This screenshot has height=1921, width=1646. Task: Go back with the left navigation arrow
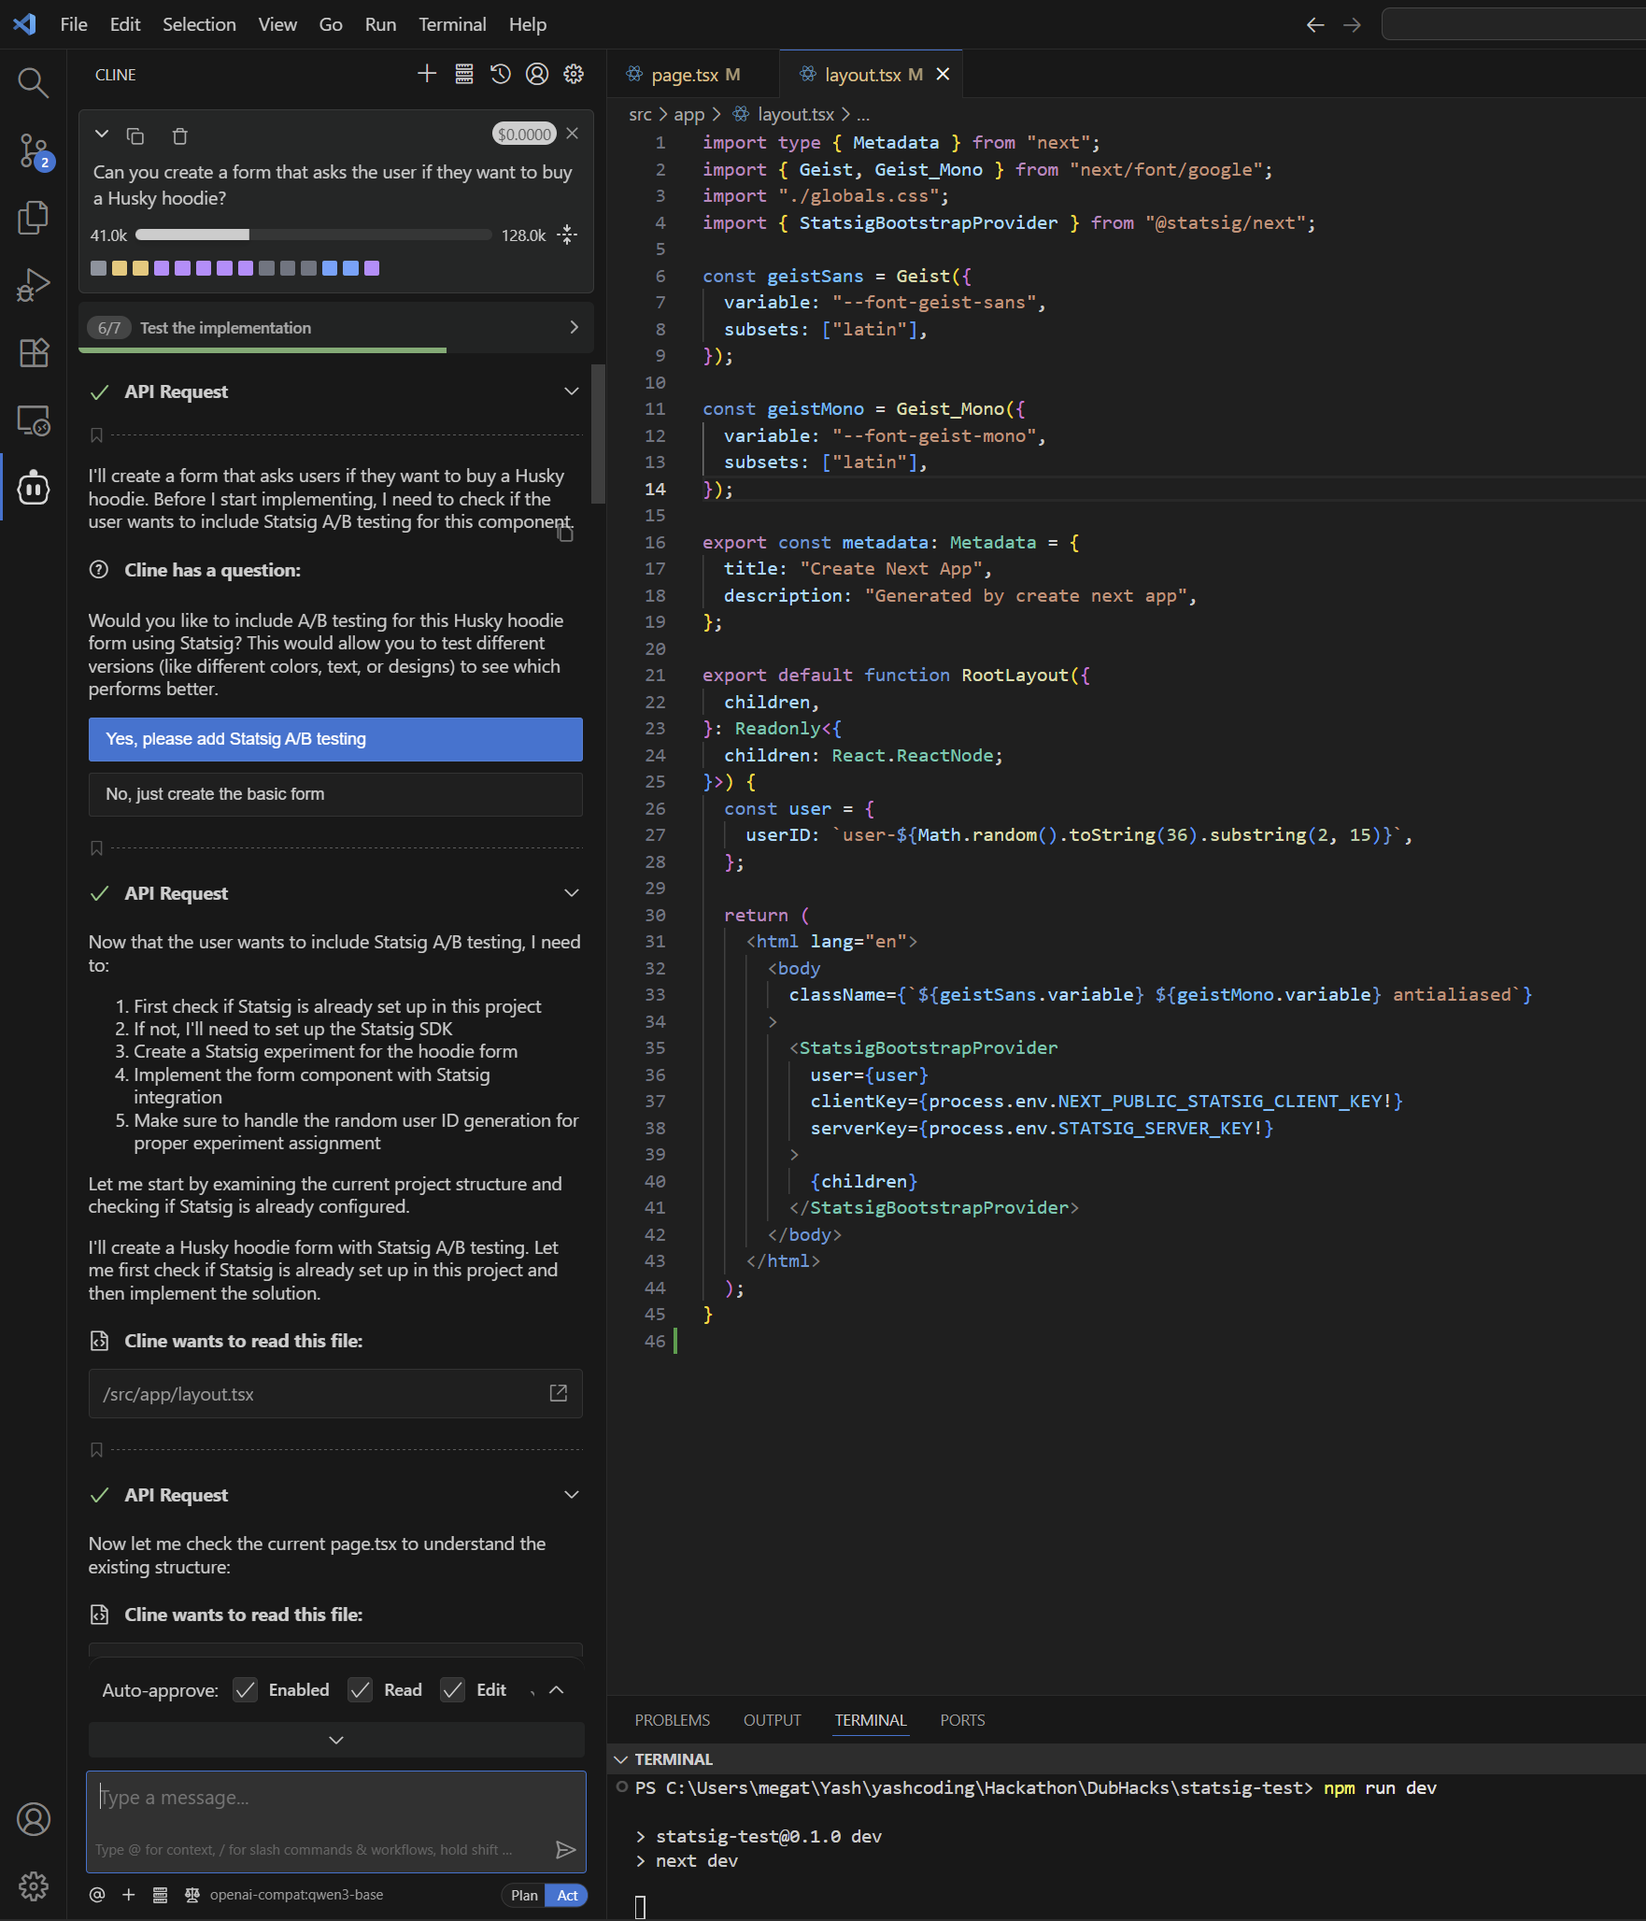pos(1315,24)
